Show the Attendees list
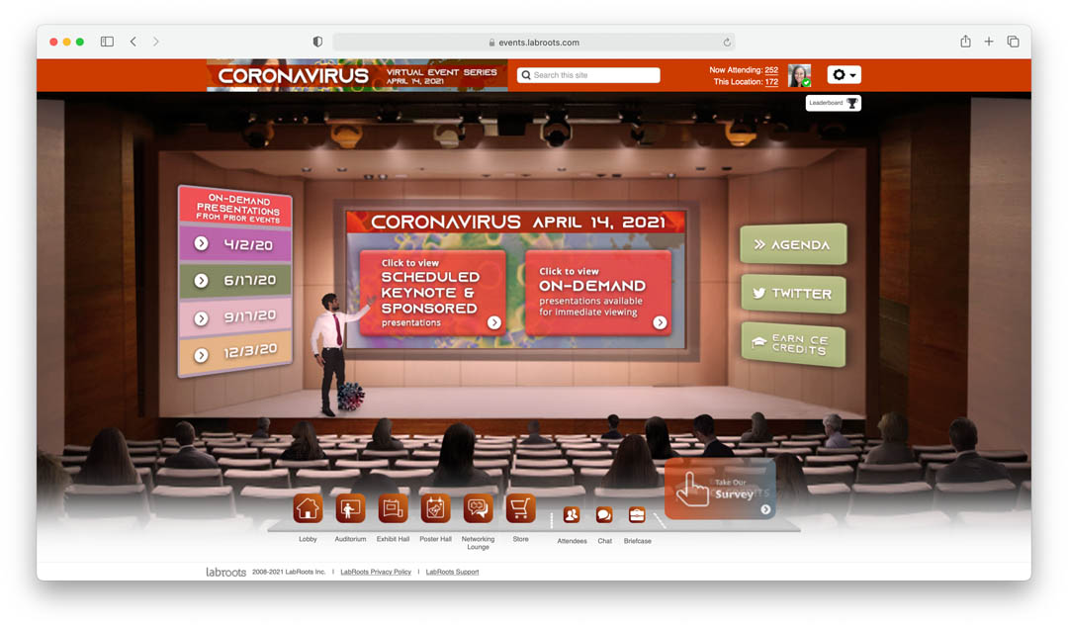Screen dimensions: 1068x629 [x=572, y=515]
